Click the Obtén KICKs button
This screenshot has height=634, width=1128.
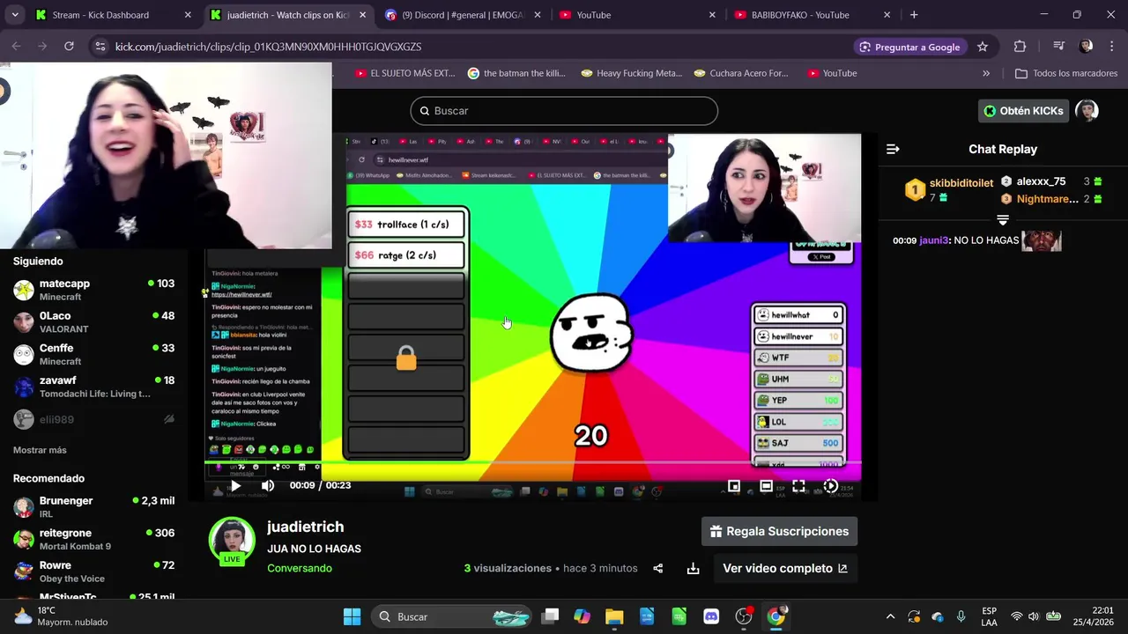click(1023, 110)
